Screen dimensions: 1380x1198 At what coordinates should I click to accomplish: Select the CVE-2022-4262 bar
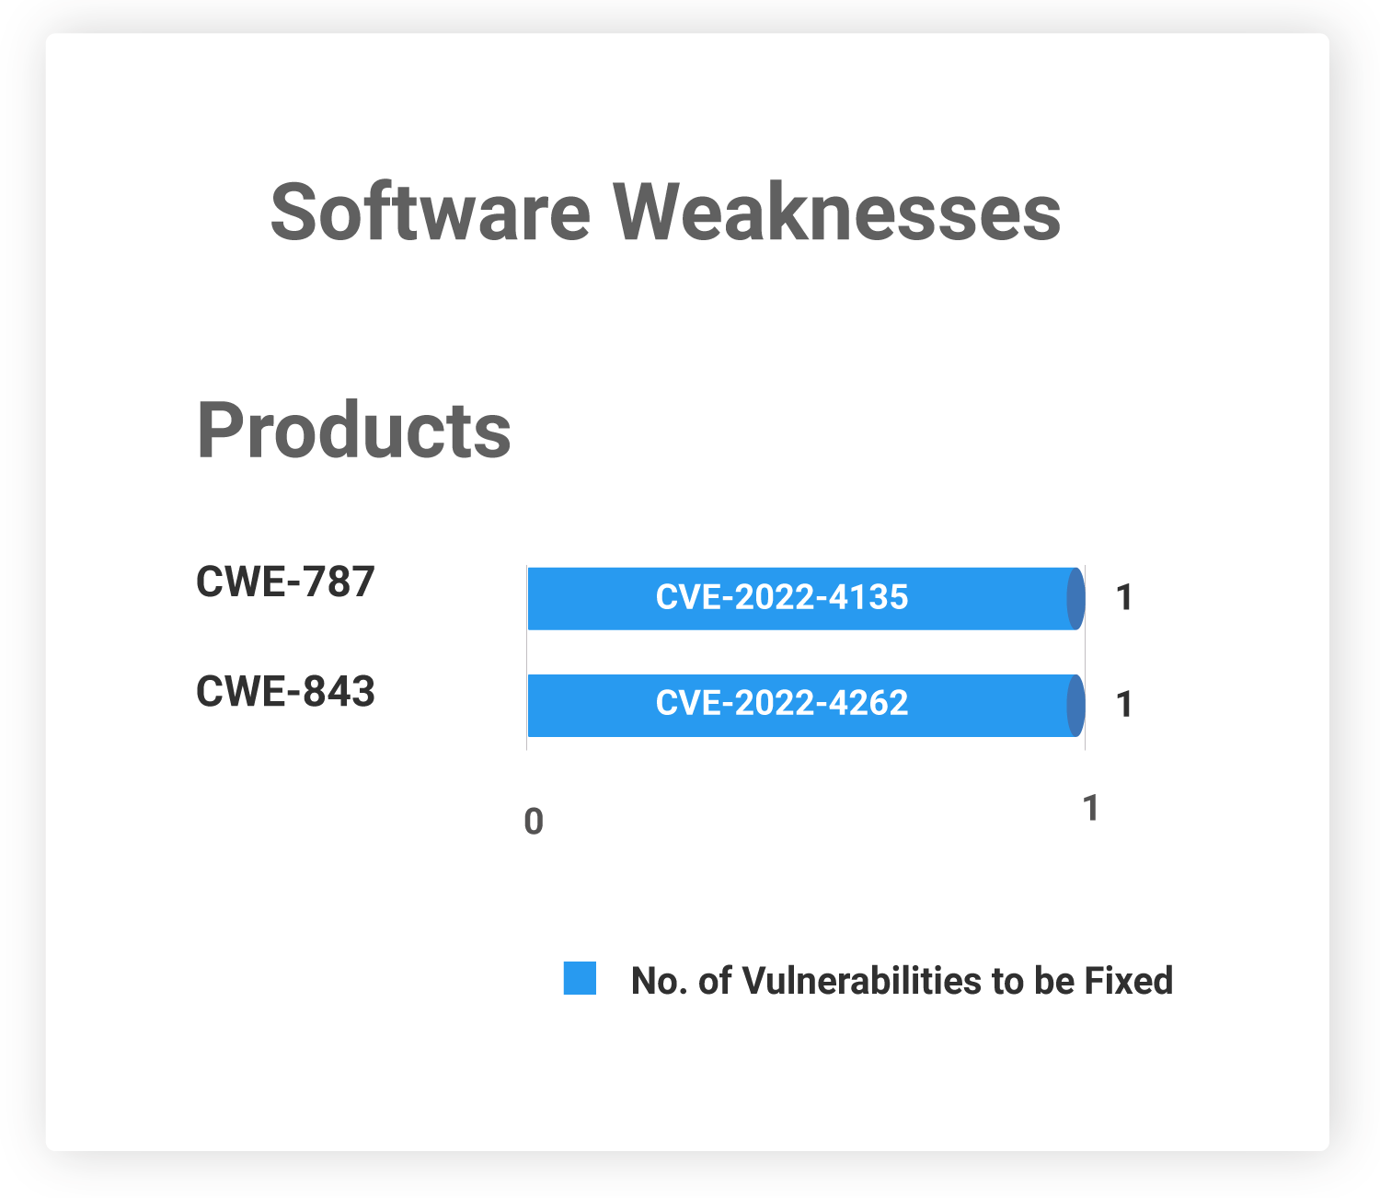tap(806, 705)
